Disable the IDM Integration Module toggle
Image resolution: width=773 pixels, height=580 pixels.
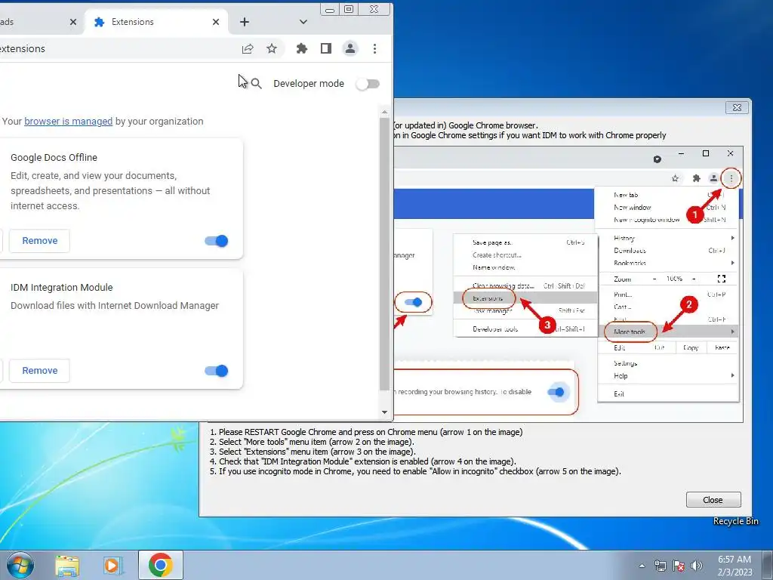(217, 371)
